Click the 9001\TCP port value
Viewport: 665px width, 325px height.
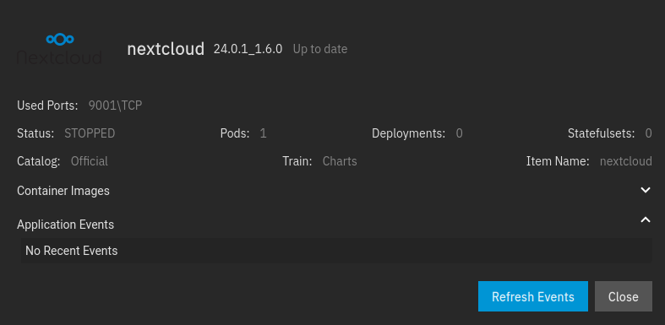click(x=115, y=106)
